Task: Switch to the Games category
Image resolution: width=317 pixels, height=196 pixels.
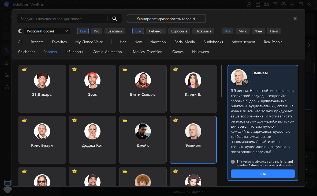Action: click(x=178, y=52)
